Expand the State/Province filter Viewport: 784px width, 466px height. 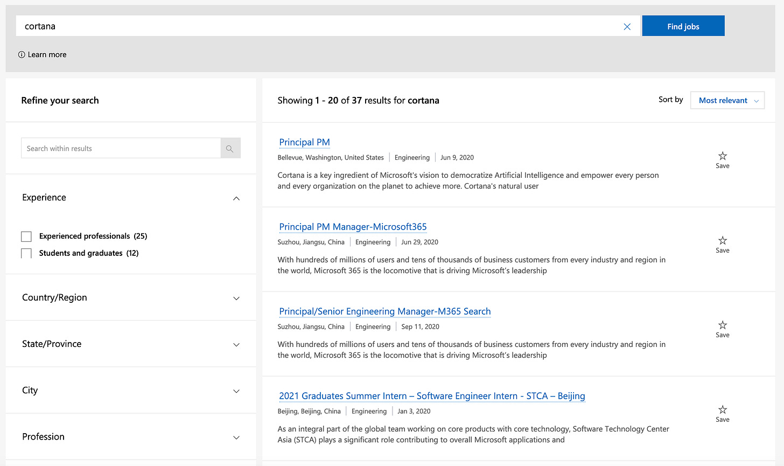[x=236, y=345]
